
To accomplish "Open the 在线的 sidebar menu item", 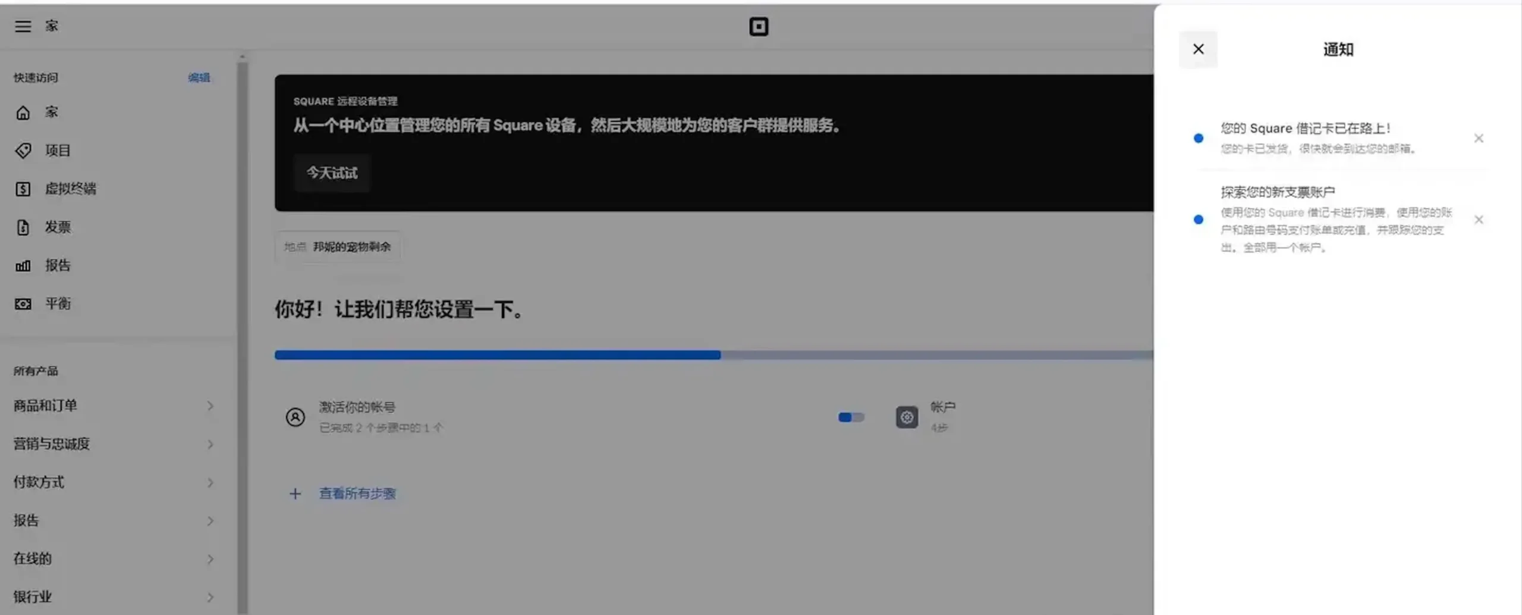I will 113,558.
